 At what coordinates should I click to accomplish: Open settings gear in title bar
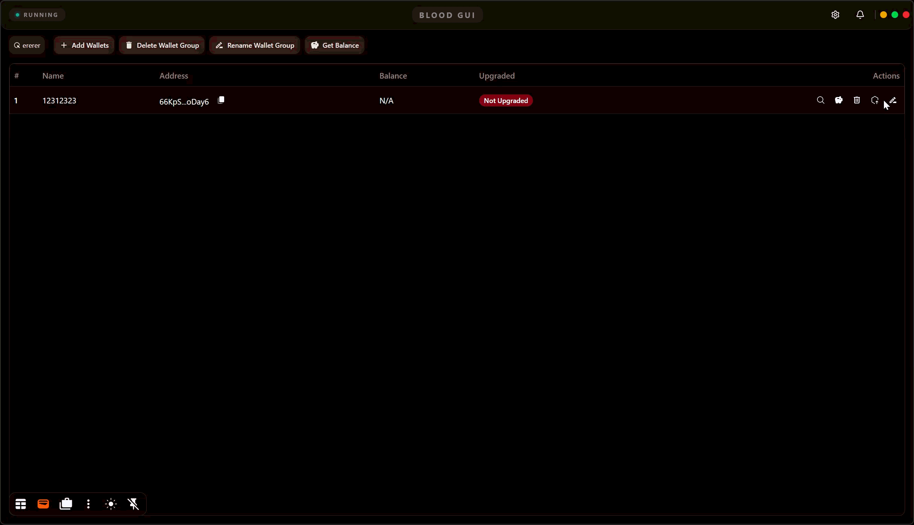click(x=835, y=15)
